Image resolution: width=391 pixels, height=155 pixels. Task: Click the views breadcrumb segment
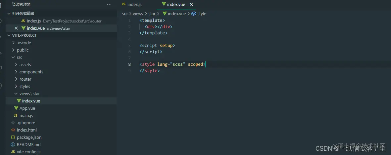point(138,14)
